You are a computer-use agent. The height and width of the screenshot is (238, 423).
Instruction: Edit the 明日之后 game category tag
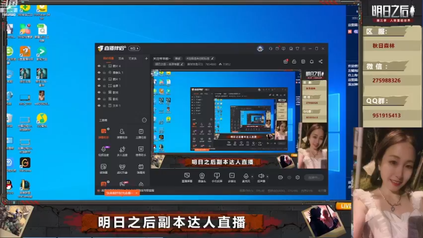pyautogui.click(x=169, y=64)
